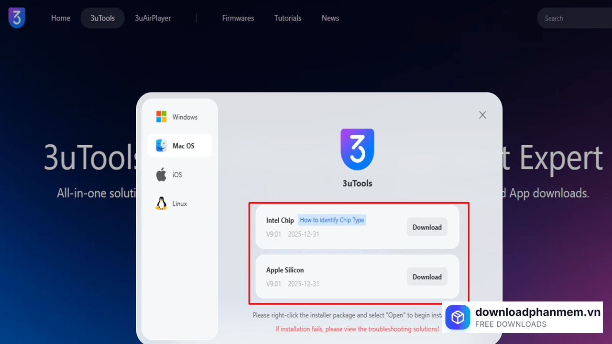
Task: Click the 3uTools shield logo in navbar
Action: click(17, 18)
